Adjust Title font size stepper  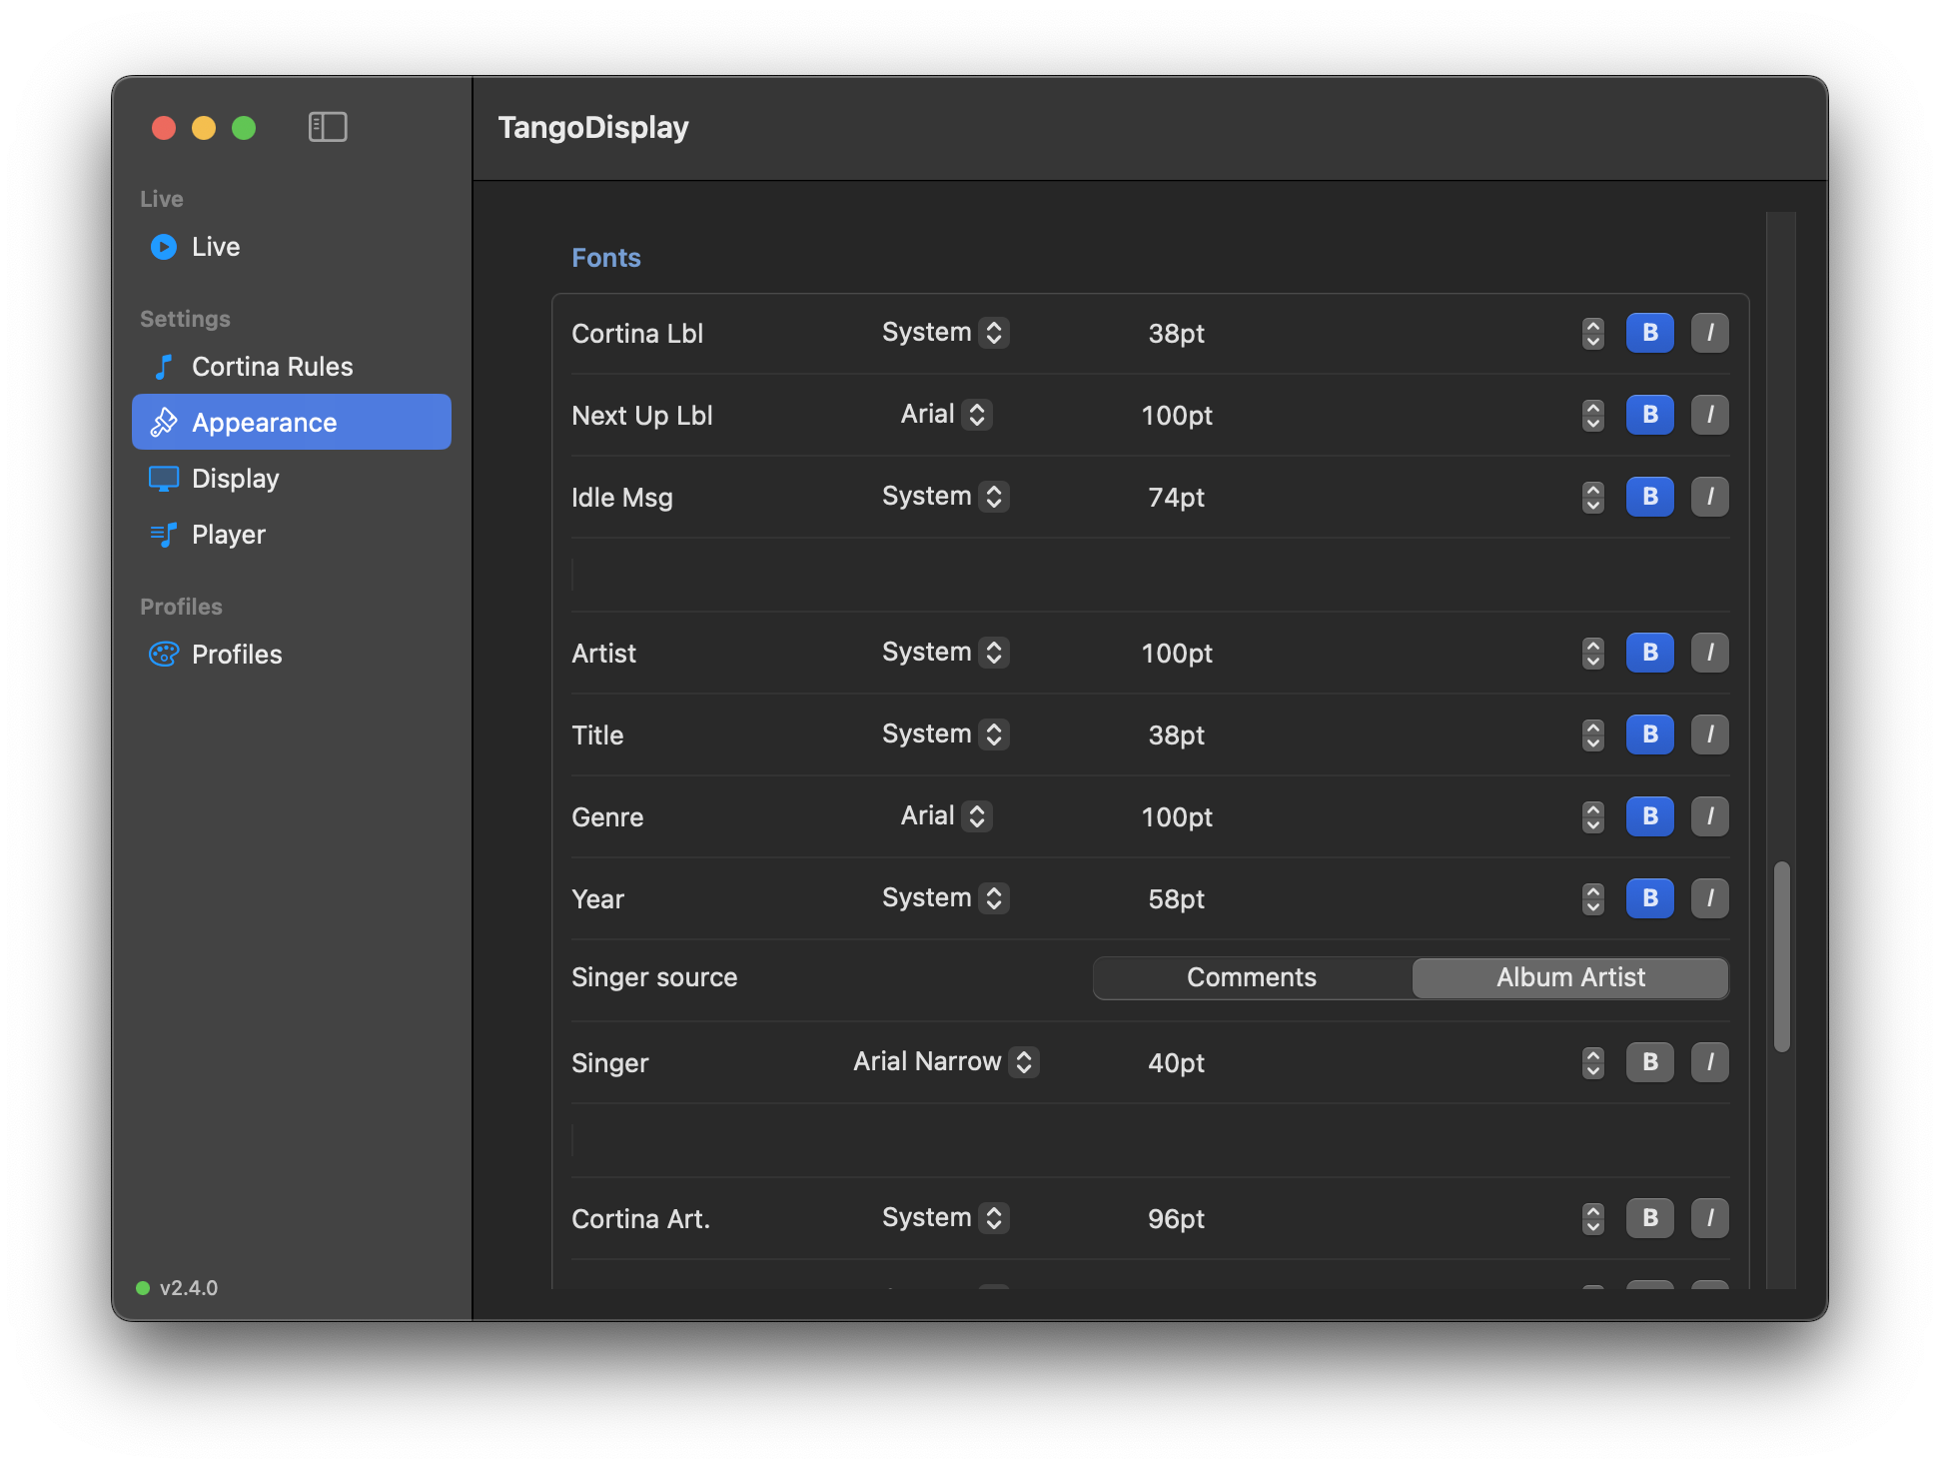1593,734
